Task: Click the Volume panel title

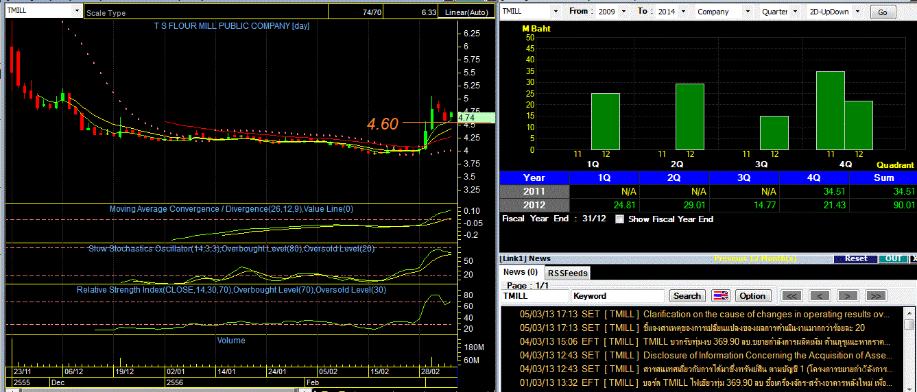Action: click(x=231, y=340)
